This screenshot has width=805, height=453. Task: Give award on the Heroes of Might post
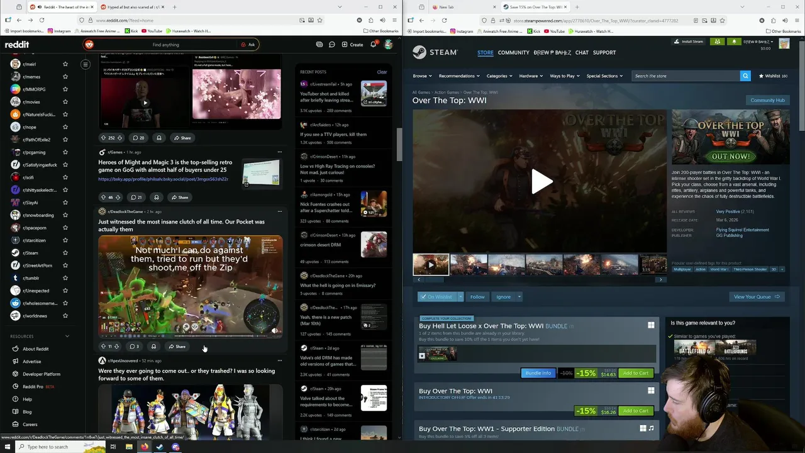157,197
